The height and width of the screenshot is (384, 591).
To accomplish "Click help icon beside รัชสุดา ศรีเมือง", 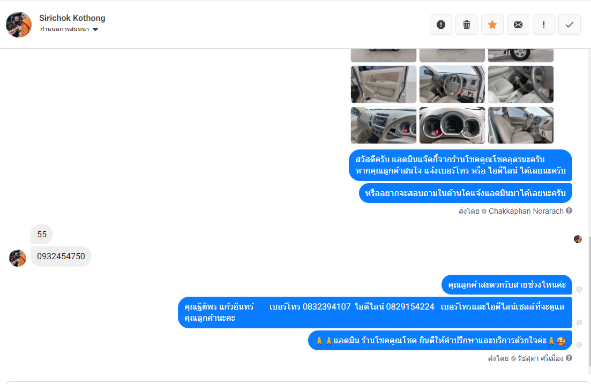I will [569, 358].
